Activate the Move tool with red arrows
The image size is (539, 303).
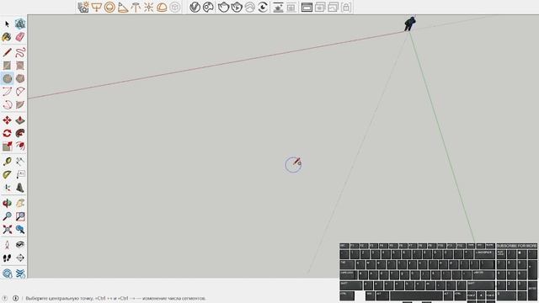pyautogui.click(x=8, y=120)
